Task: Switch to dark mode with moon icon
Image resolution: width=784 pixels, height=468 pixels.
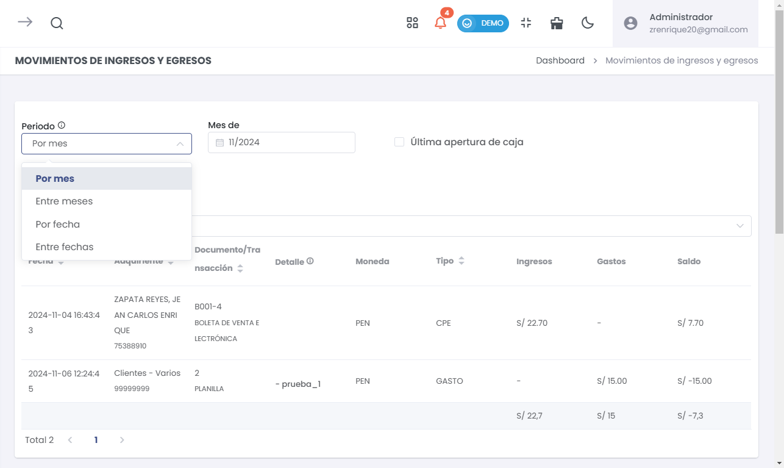Action: [587, 23]
